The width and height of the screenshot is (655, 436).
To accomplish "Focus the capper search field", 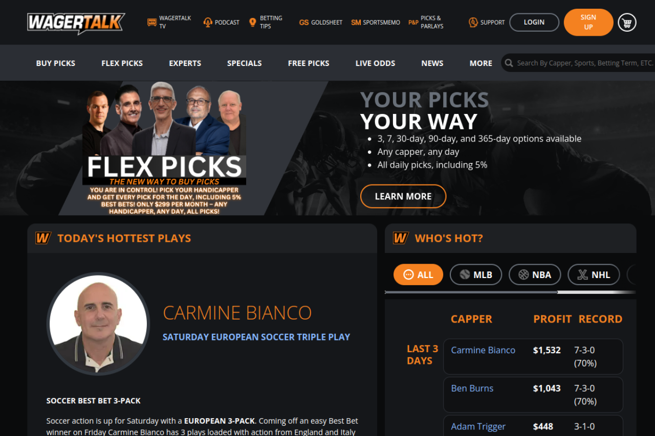I will click(584, 63).
